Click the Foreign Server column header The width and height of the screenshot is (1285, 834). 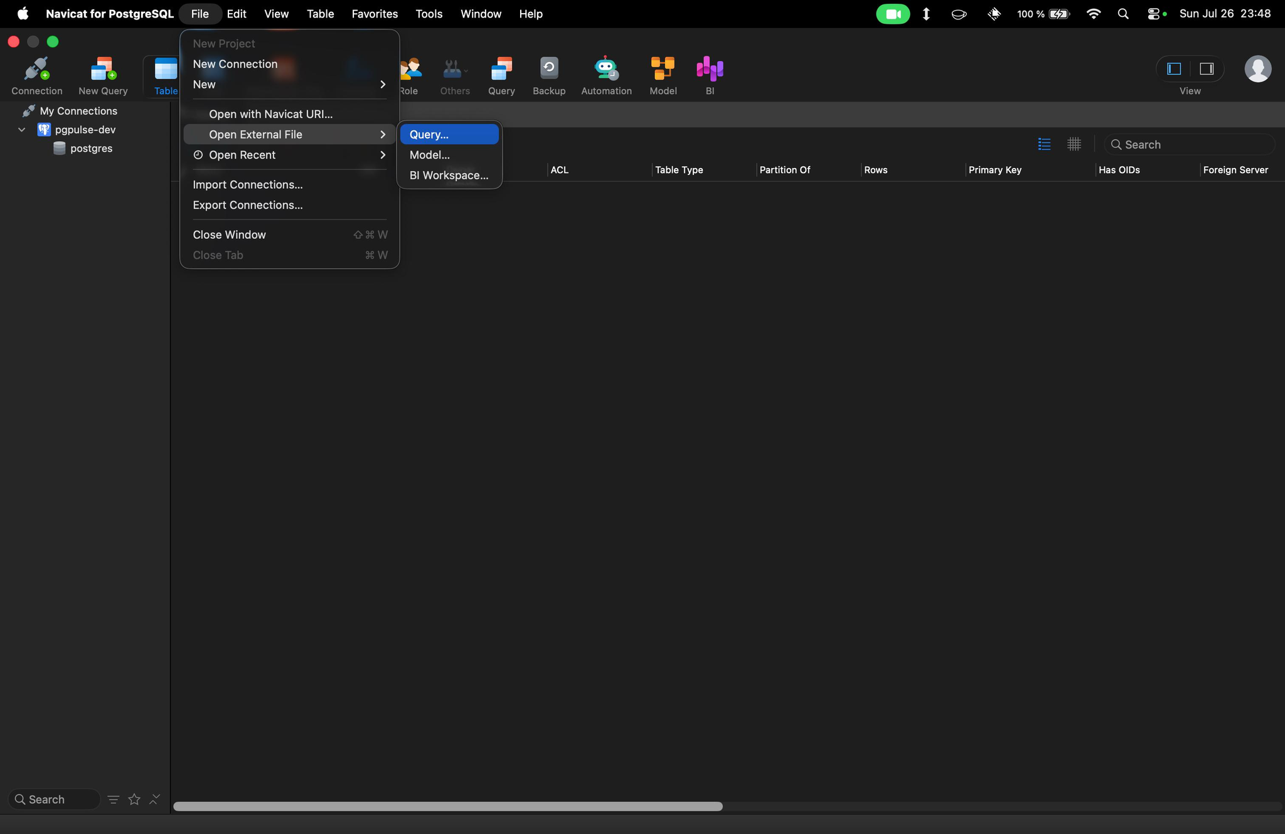coord(1242,170)
